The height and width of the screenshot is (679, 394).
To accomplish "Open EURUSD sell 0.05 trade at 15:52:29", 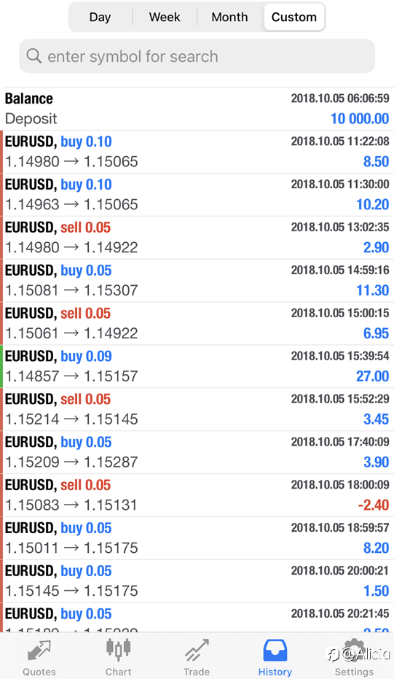I will pyautogui.click(x=197, y=409).
